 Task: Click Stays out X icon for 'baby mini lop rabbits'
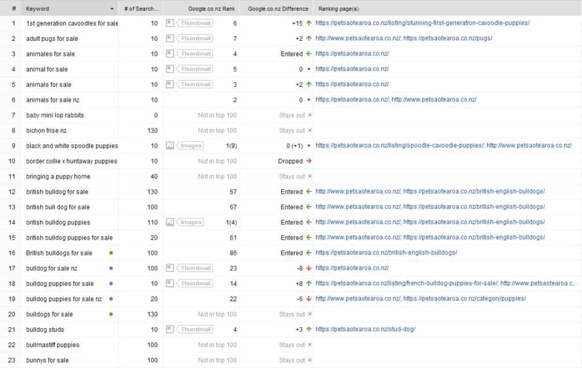(310, 115)
